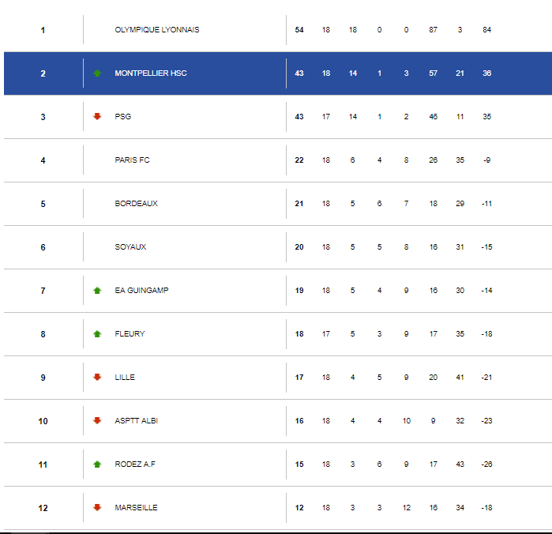Click Olympique Lyonnais points total 54

(299, 29)
